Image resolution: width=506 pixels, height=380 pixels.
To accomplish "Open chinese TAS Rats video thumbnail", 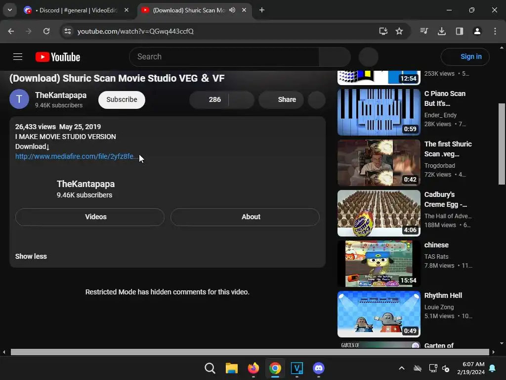I will (379, 263).
